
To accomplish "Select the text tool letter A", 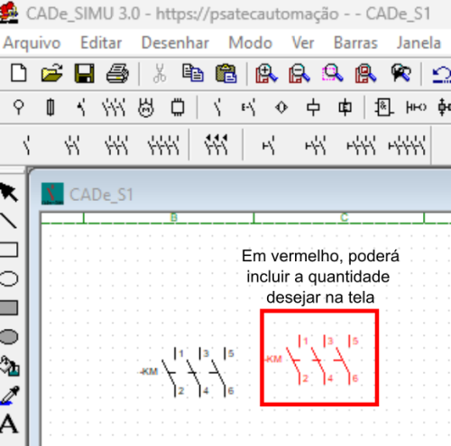I will pos(9,423).
